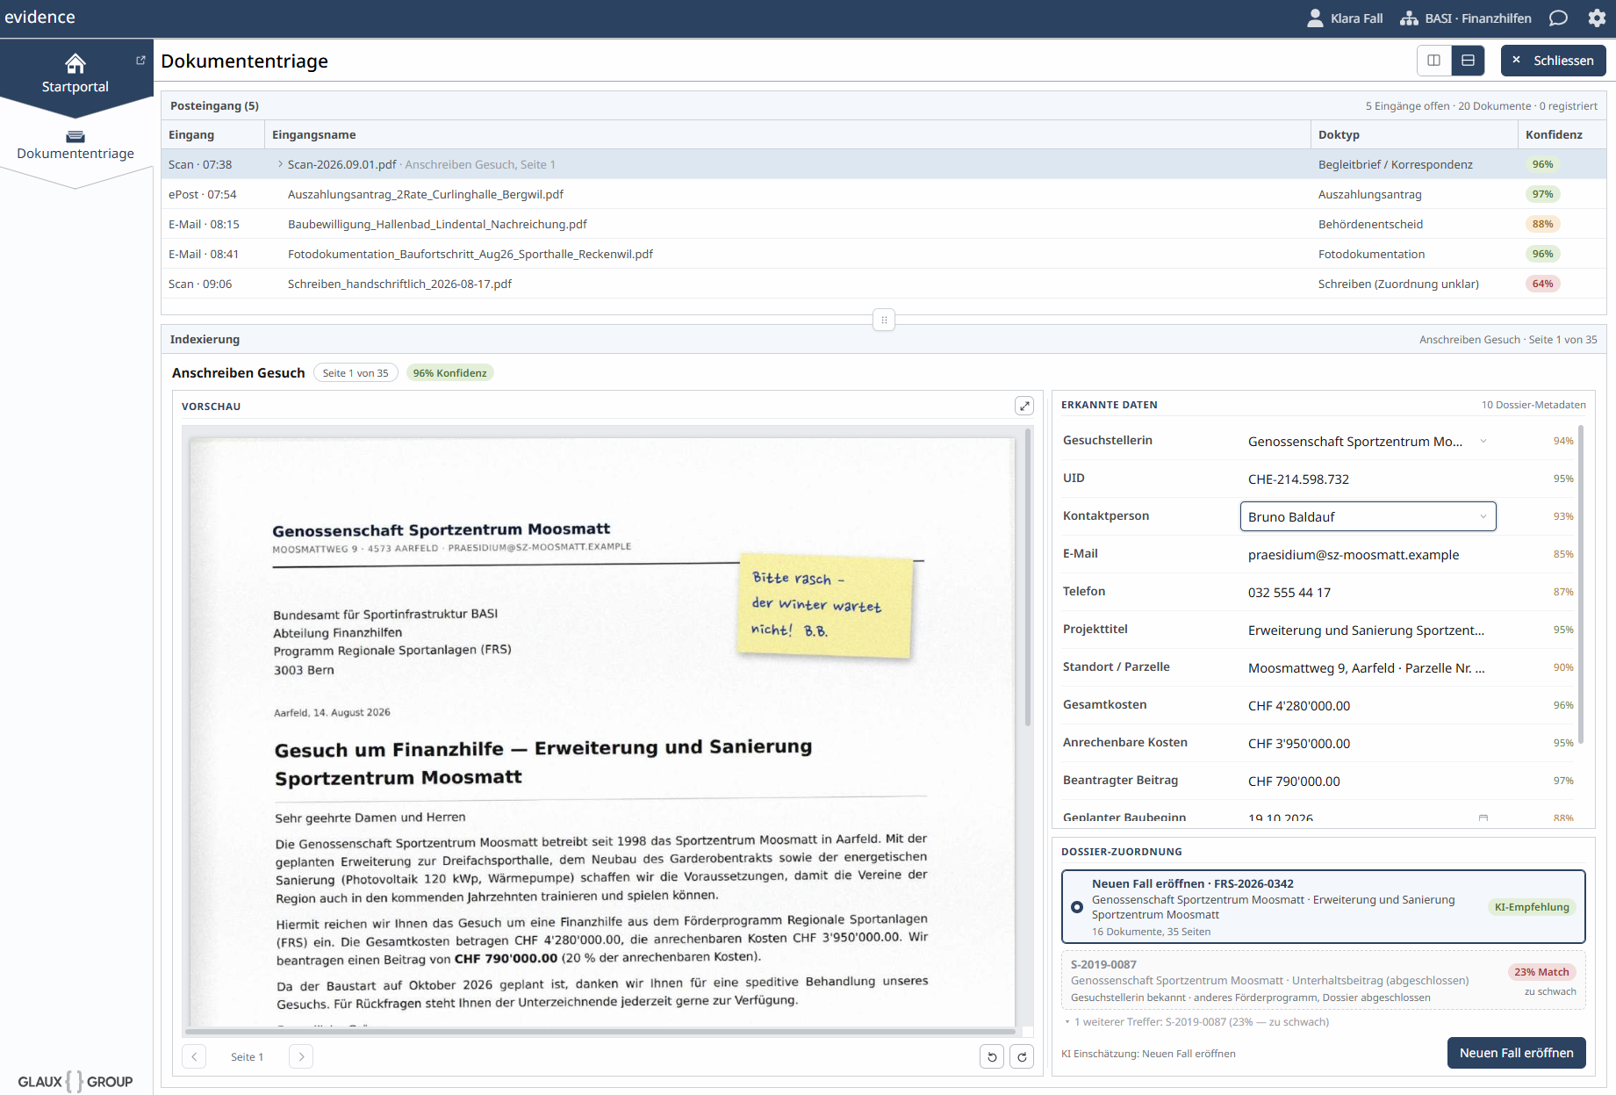Switch to side-by-side layout view
Screen dimensions: 1616x1095
1433,61
